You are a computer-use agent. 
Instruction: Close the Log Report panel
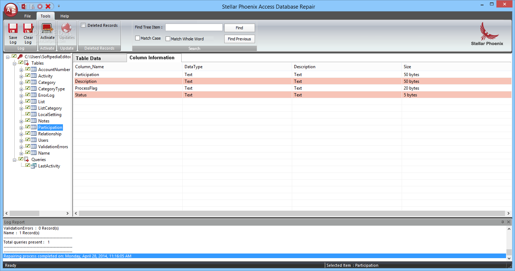(x=508, y=222)
